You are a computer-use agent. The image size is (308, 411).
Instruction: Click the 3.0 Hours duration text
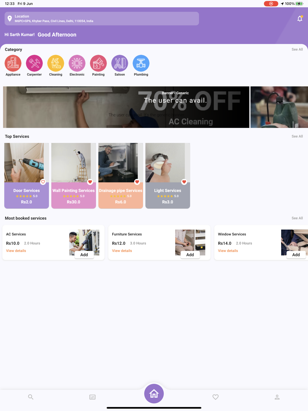(138, 243)
